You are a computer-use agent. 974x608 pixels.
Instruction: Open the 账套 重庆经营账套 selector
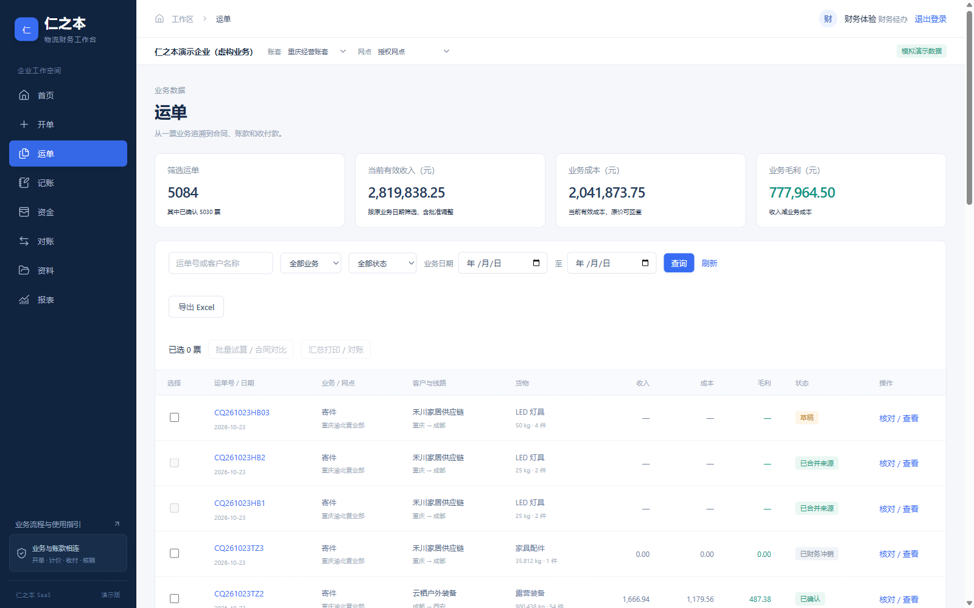[x=317, y=52]
